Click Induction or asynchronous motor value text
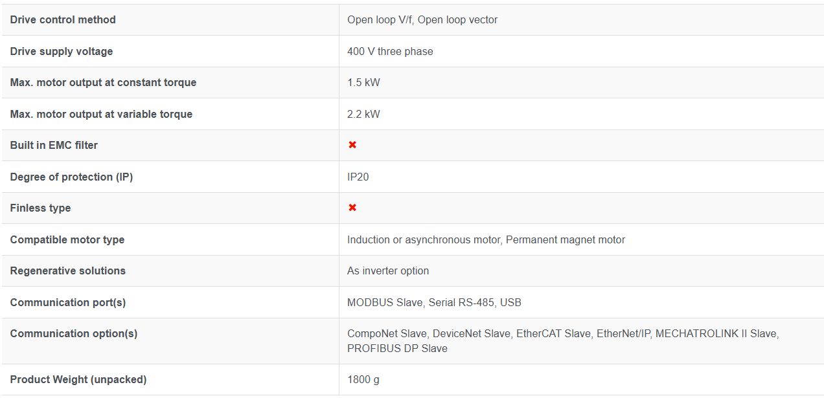824x398 pixels. point(424,239)
